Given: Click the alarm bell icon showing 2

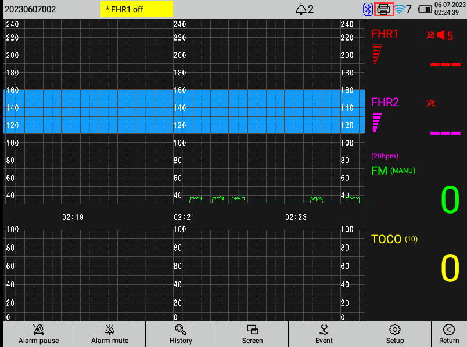Looking at the screenshot, I should (301, 9).
